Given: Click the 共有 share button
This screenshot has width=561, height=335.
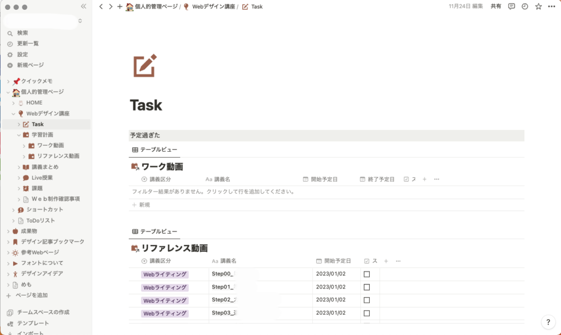Looking at the screenshot, I should coord(495,7).
